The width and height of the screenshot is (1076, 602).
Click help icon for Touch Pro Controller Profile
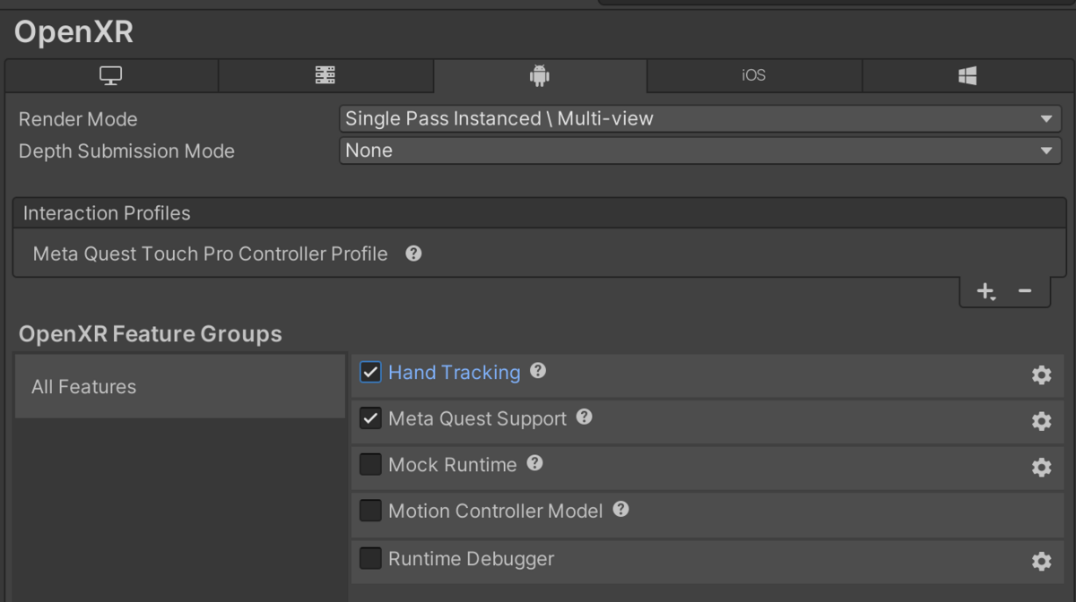pos(413,254)
